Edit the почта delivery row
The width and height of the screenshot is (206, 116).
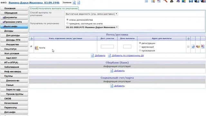tap(193, 46)
